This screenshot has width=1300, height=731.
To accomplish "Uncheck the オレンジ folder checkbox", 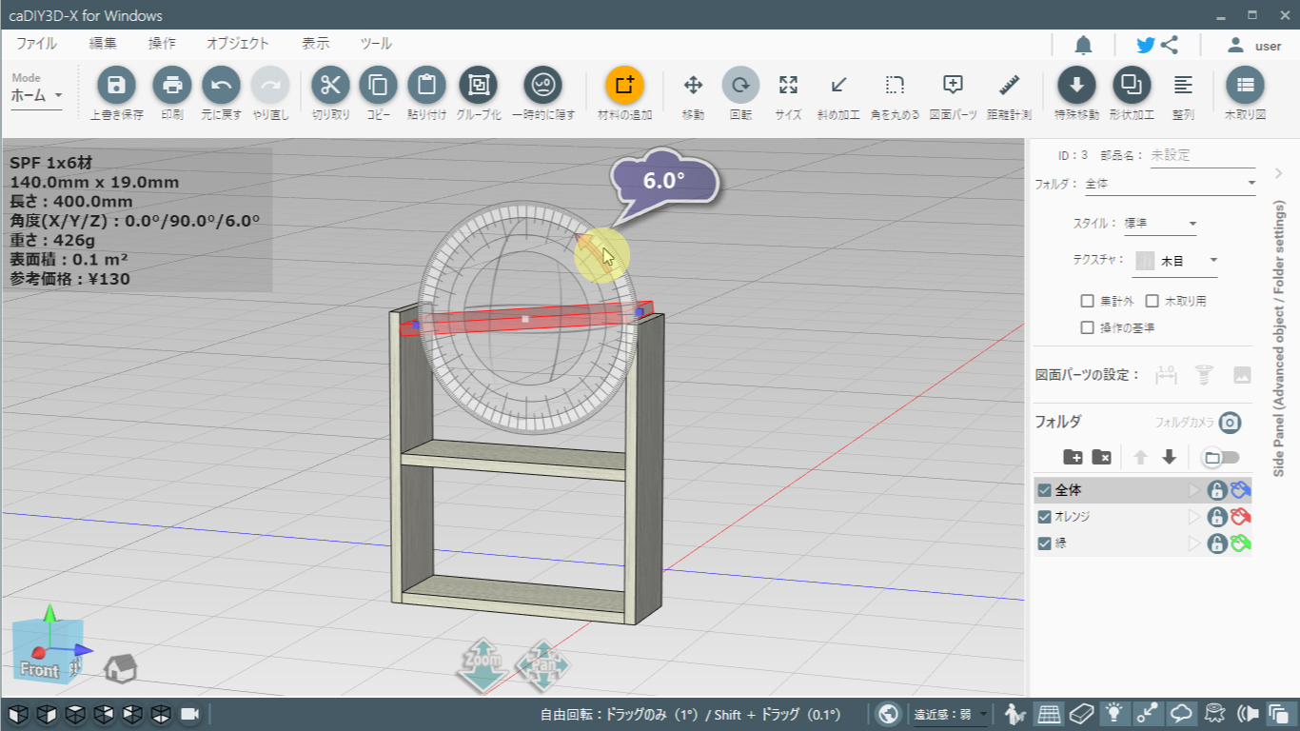I will (x=1045, y=517).
